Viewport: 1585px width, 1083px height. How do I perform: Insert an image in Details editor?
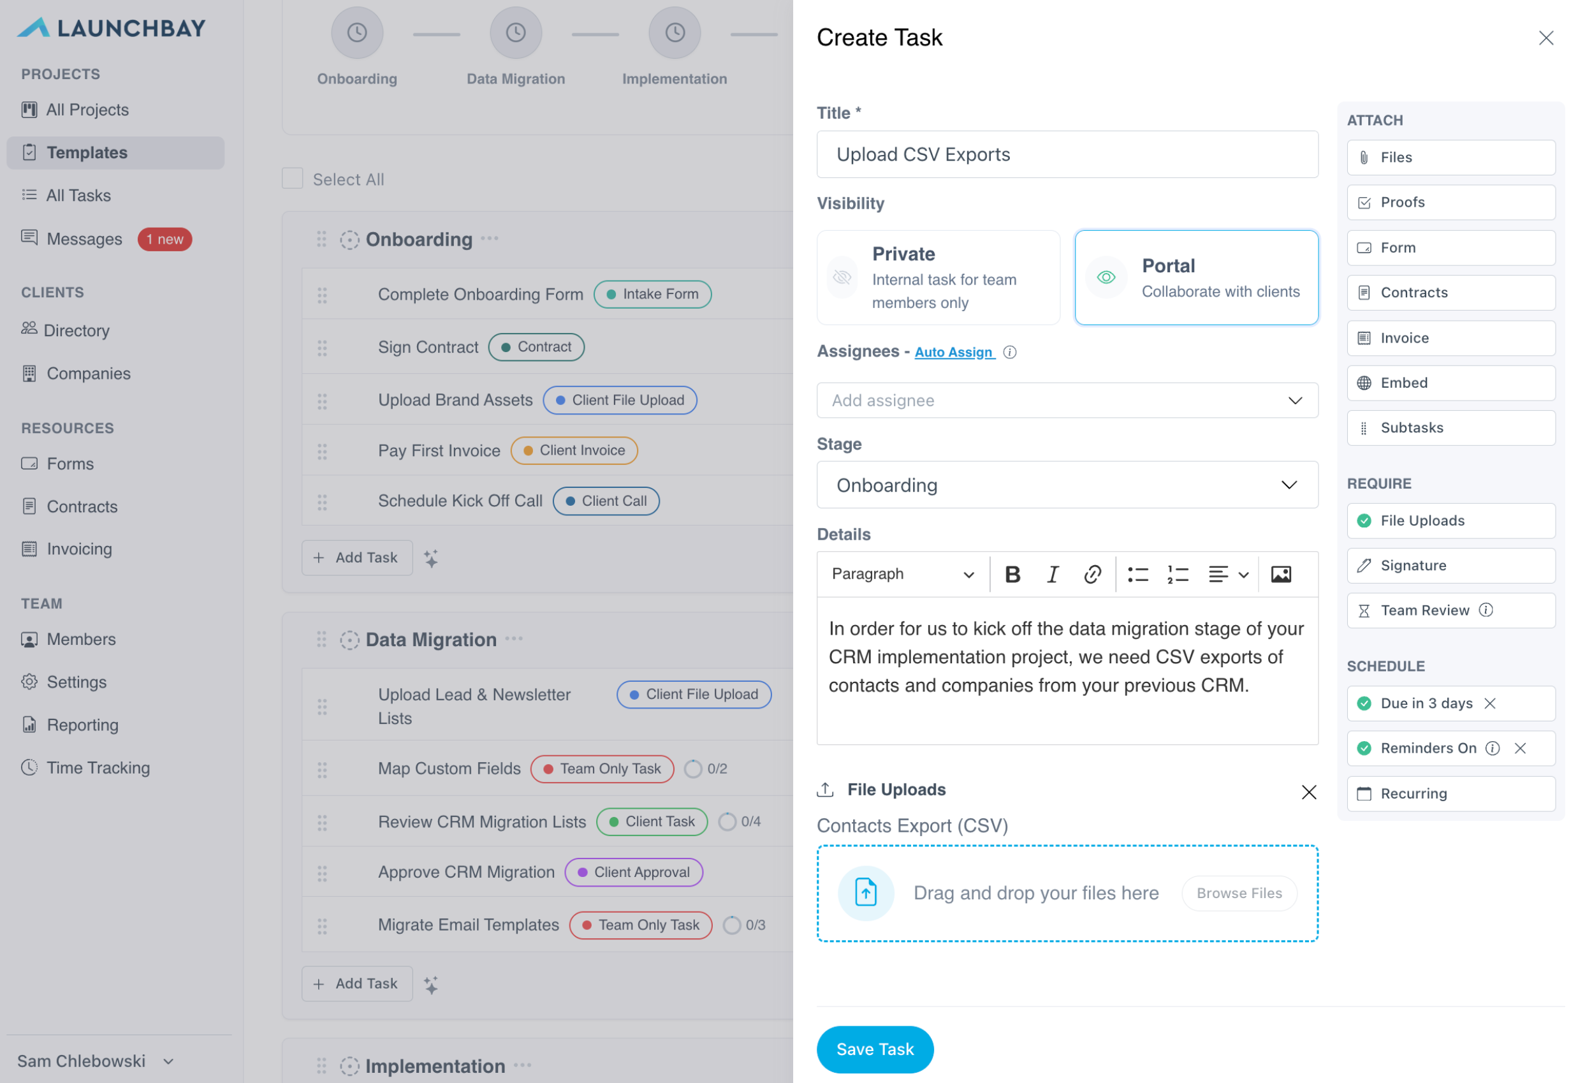tap(1280, 575)
